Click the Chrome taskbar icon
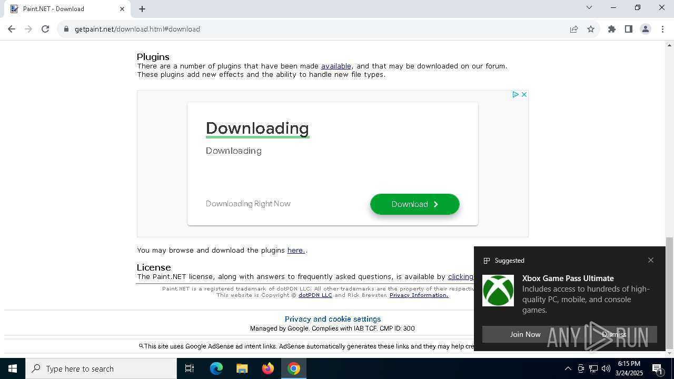Image resolution: width=674 pixels, height=379 pixels. (x=294, y=368)
